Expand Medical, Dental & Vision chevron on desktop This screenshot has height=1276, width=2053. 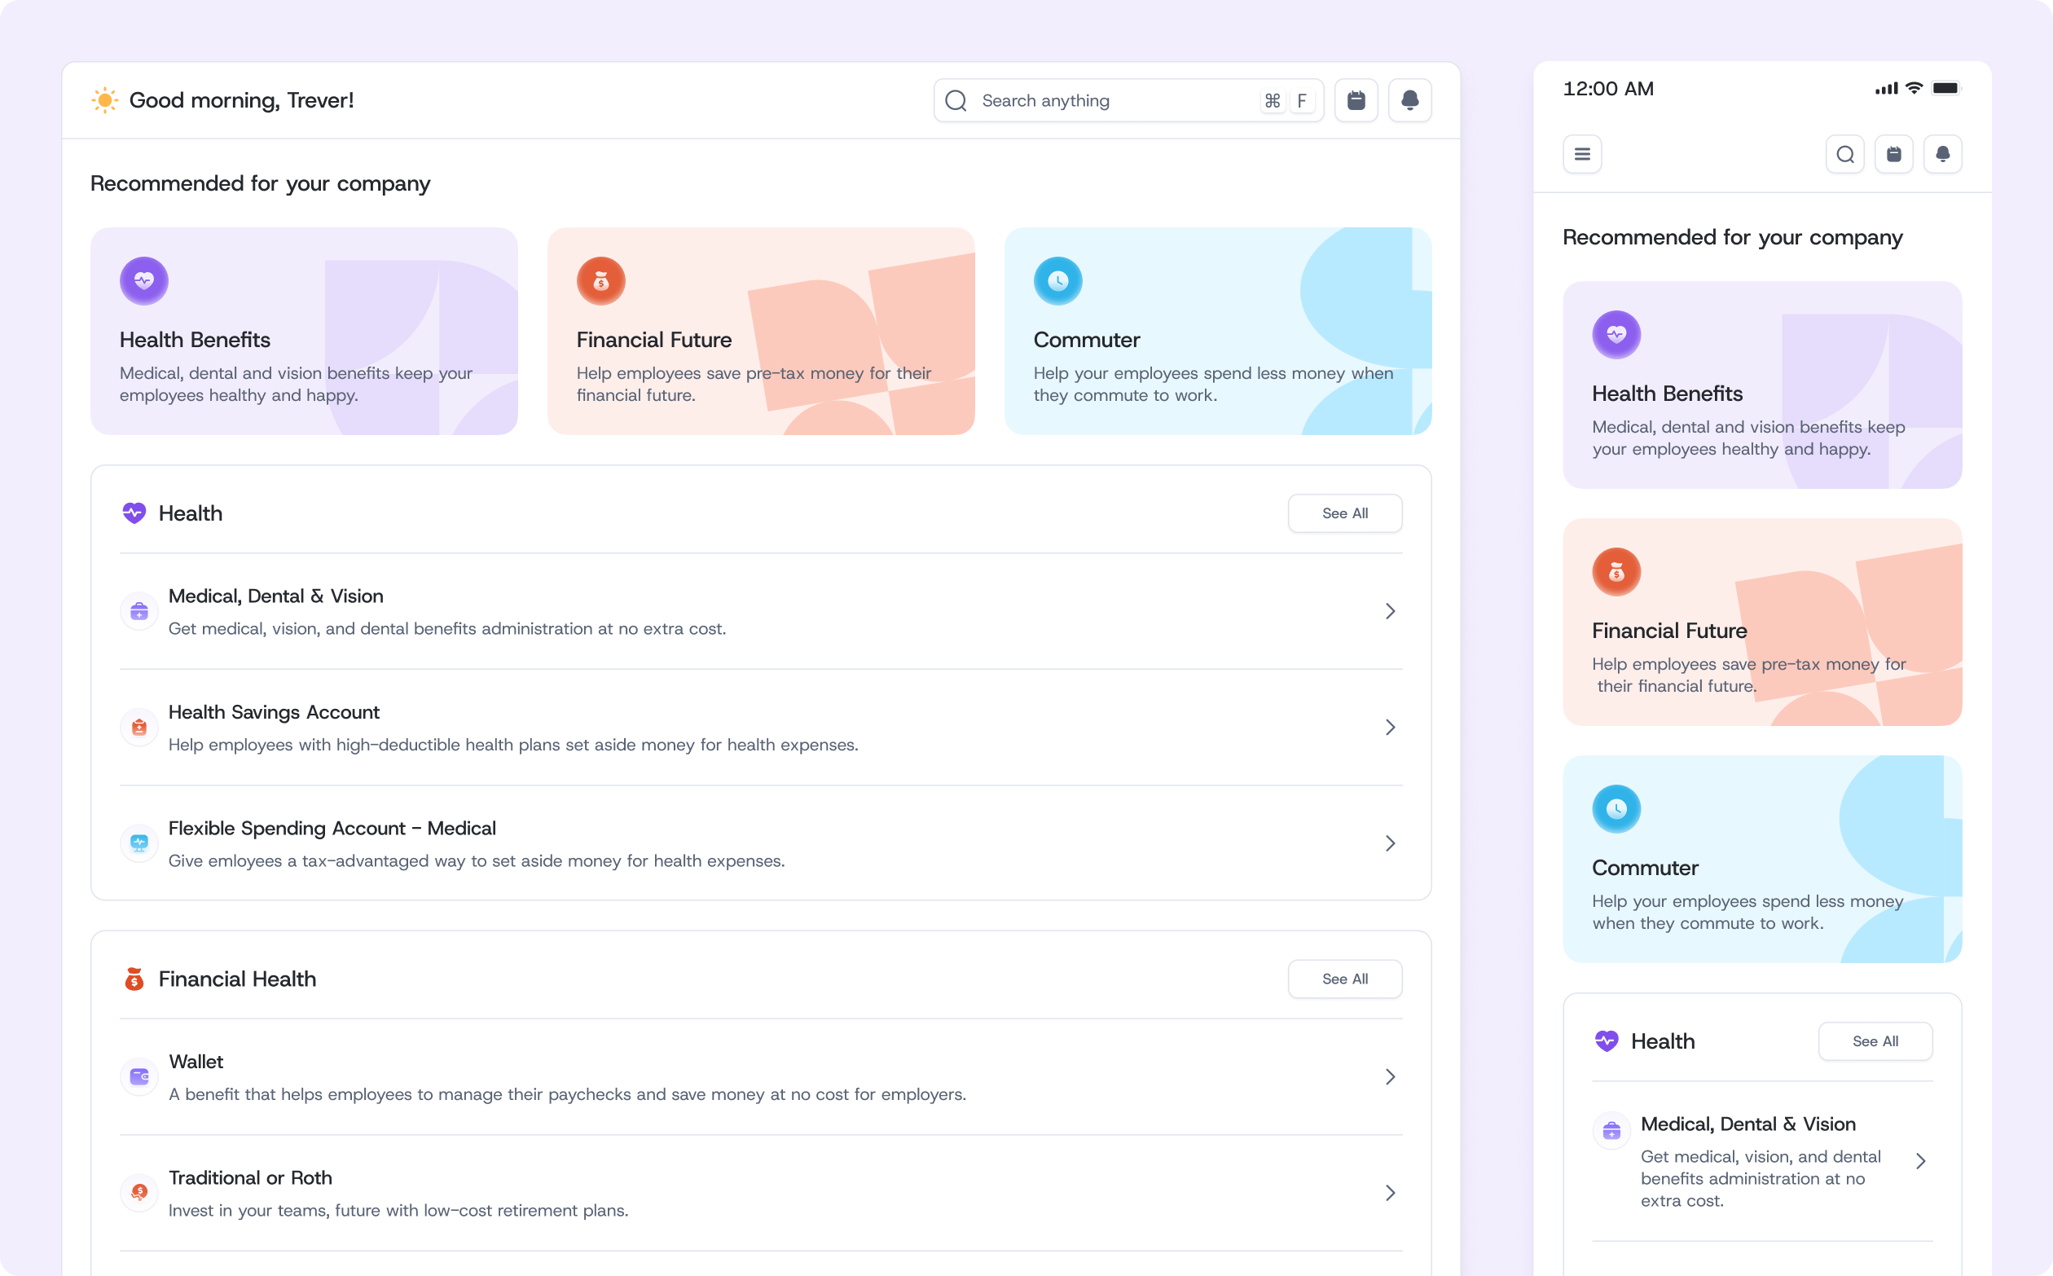pos(1389,611)
